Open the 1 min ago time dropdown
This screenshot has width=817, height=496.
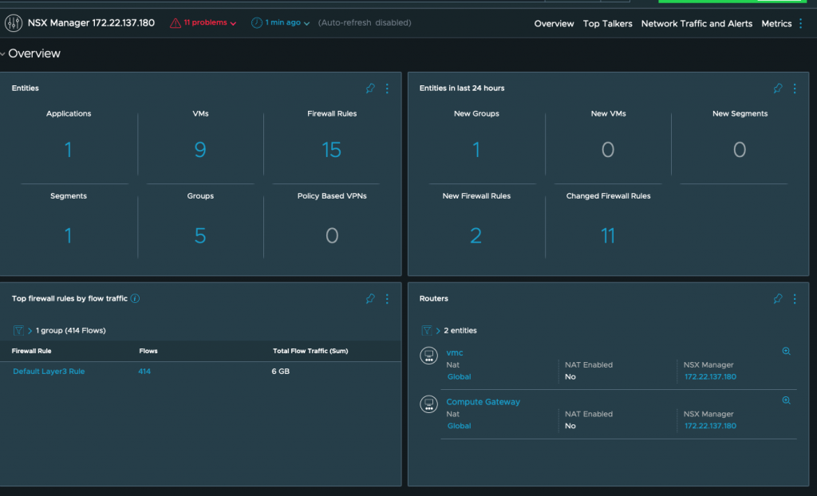point(280,23)
